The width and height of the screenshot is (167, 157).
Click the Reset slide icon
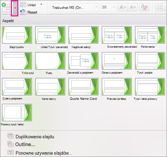click(x=23, y=12)
